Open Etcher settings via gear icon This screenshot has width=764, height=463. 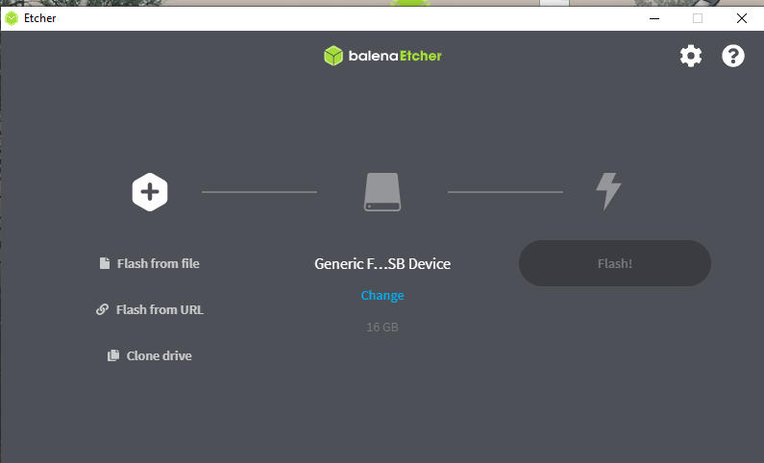(691, 56)
